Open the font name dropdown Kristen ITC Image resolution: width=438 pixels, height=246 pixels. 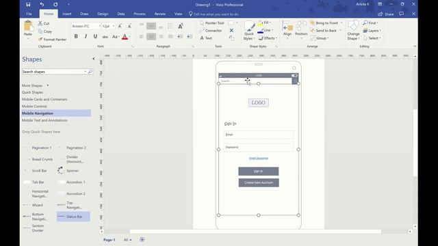(x=99, y=26)
